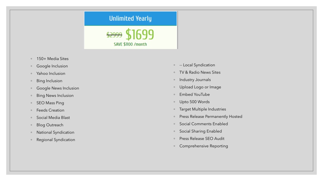This screenshot has height=181, width=323.
Task: Select the $1699 discounted price
Action: click(x=140, y=34)
